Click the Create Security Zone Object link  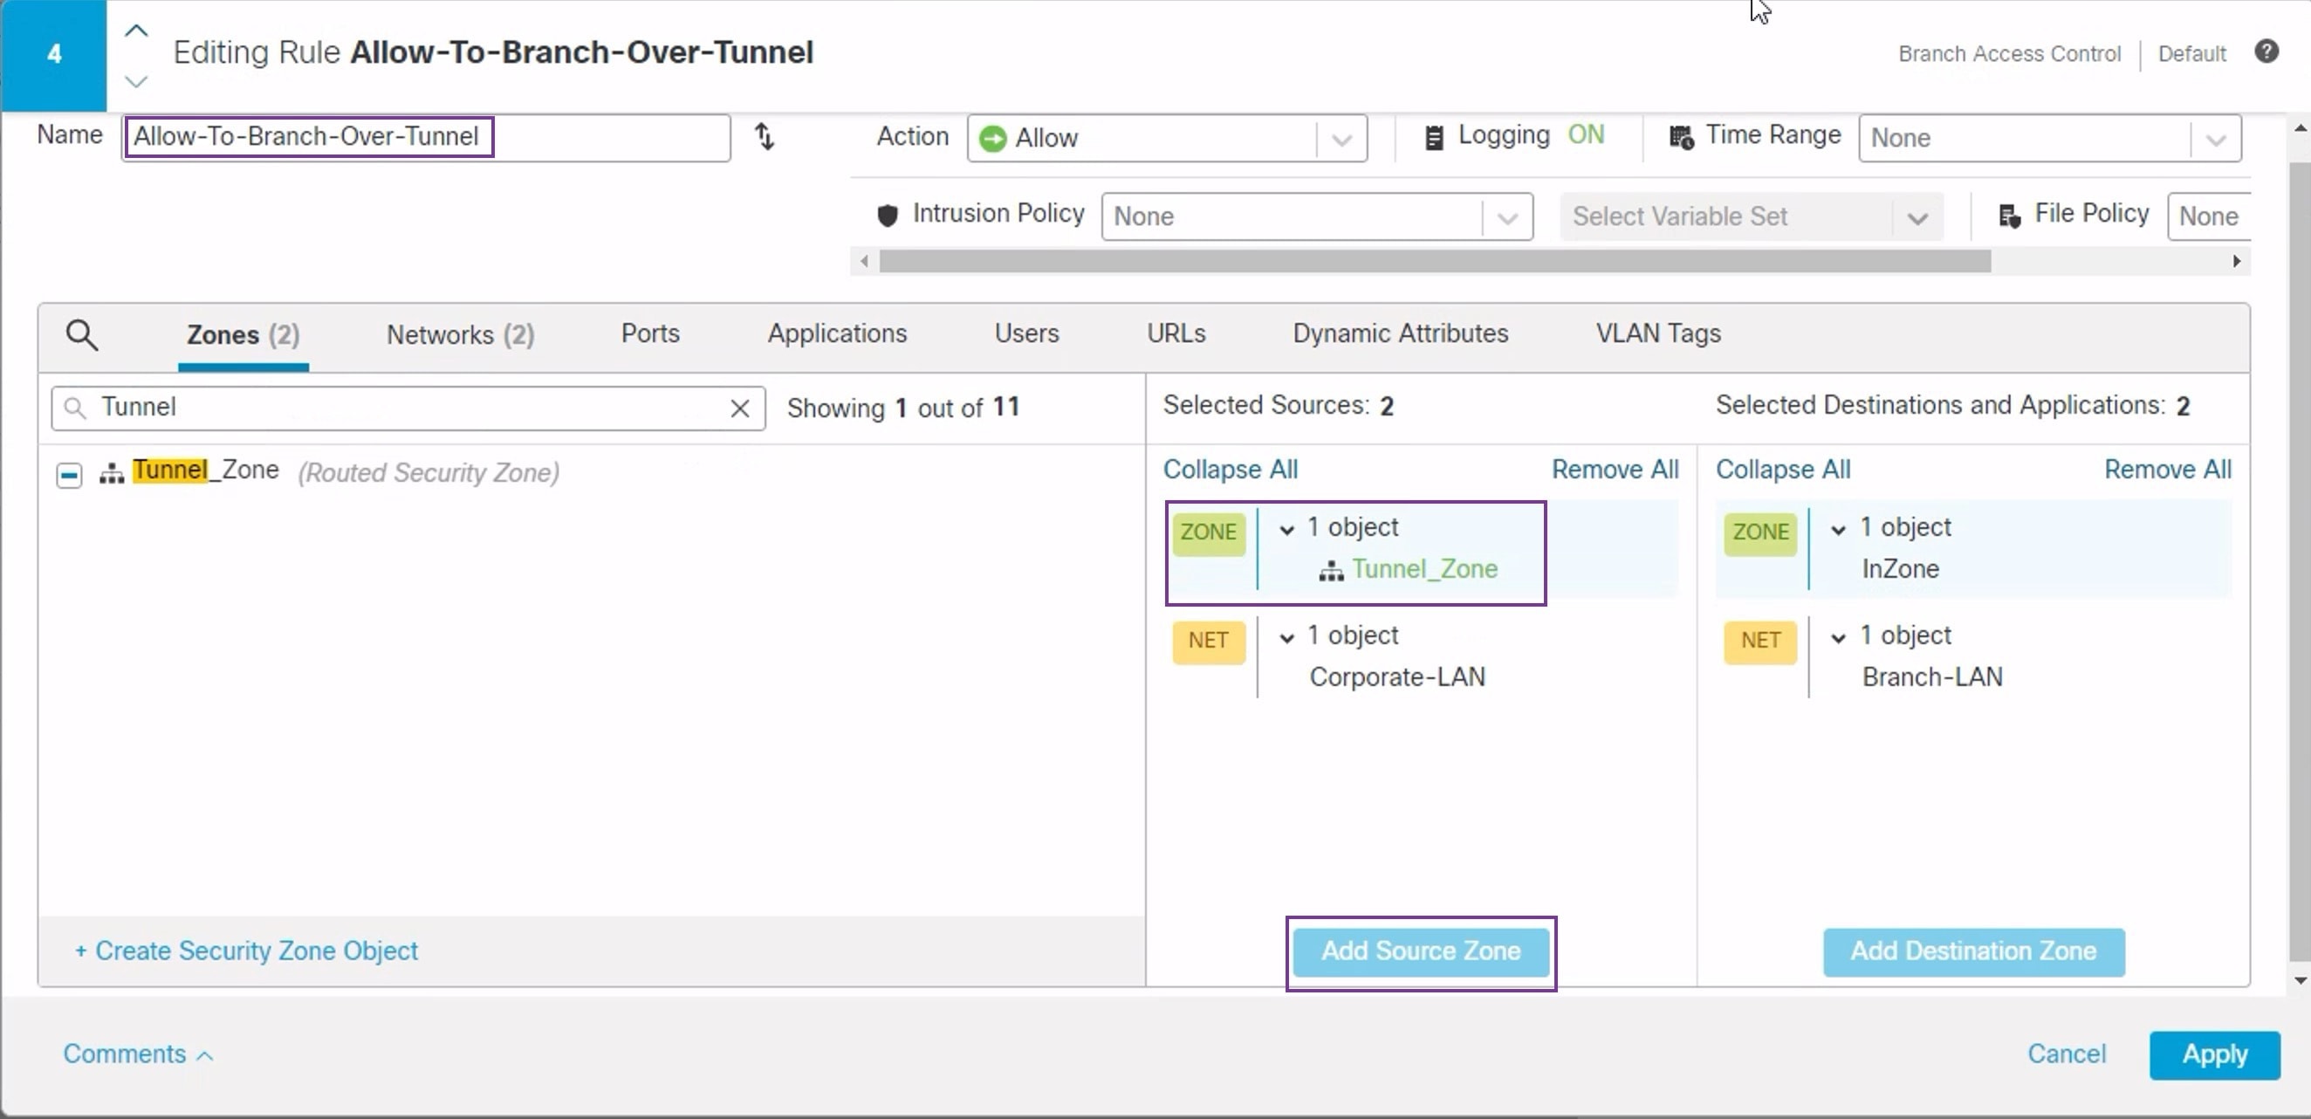click(248, 951)
